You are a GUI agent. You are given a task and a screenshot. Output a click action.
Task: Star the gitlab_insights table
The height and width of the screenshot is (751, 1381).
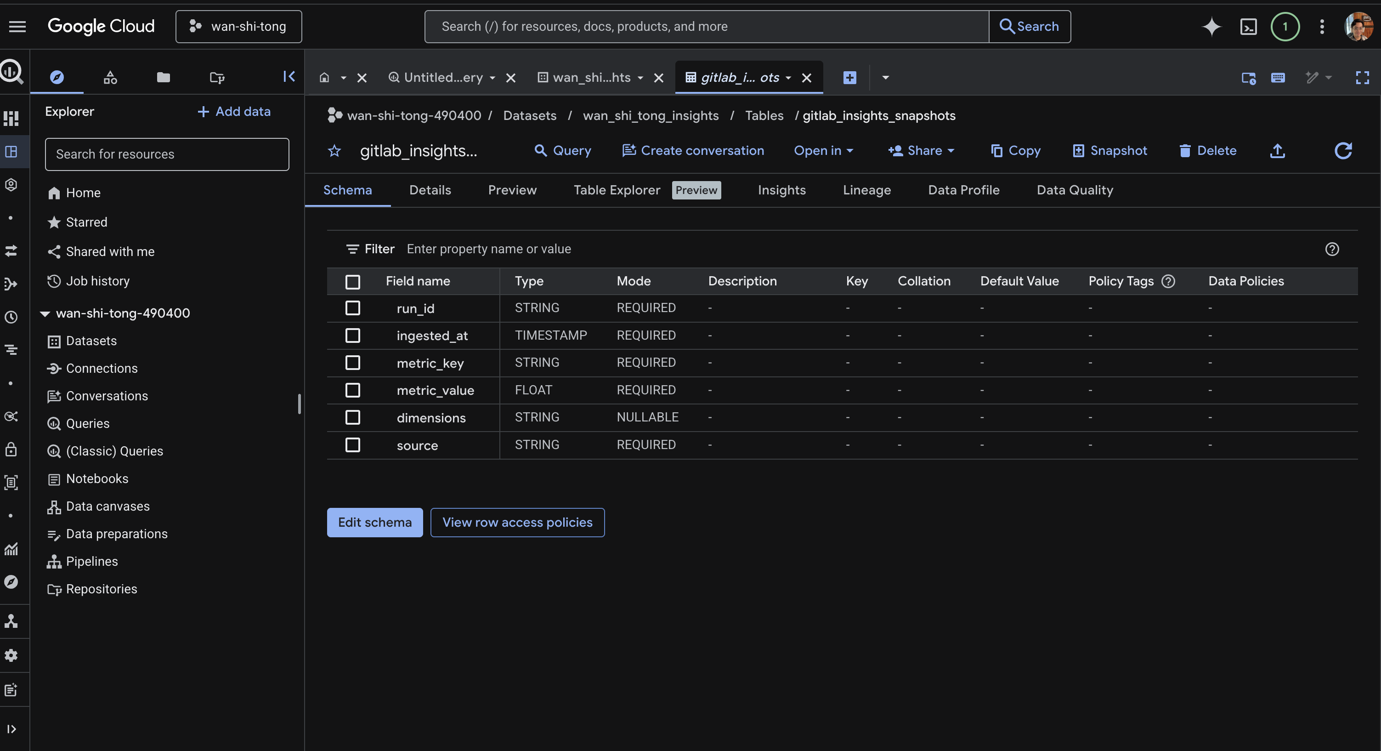334,151
